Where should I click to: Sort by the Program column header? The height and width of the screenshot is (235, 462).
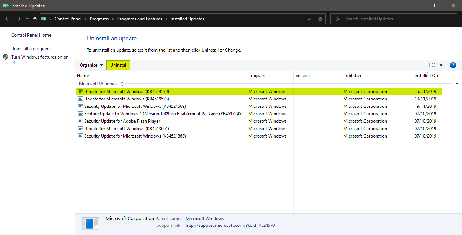pos(269,76)
